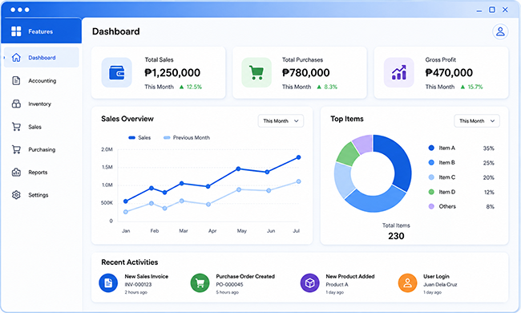The image size is (521, 313).
Task: Open the Reports menu item
Action: tap(42, 173)
